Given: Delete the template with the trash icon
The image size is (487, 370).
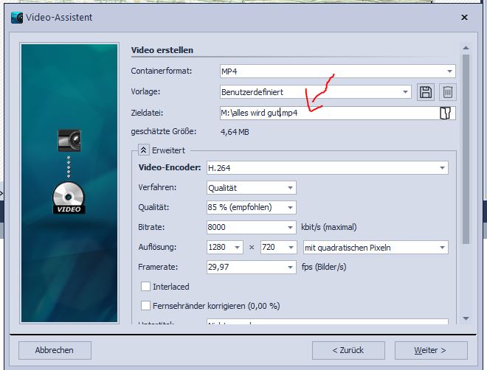Looking at the screenshot, I should coord(447,92).
